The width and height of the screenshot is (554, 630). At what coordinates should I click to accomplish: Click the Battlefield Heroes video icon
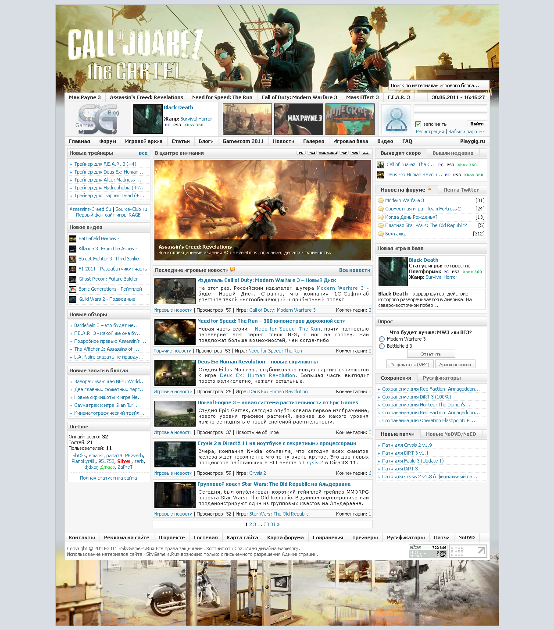[x=73, y=239]
